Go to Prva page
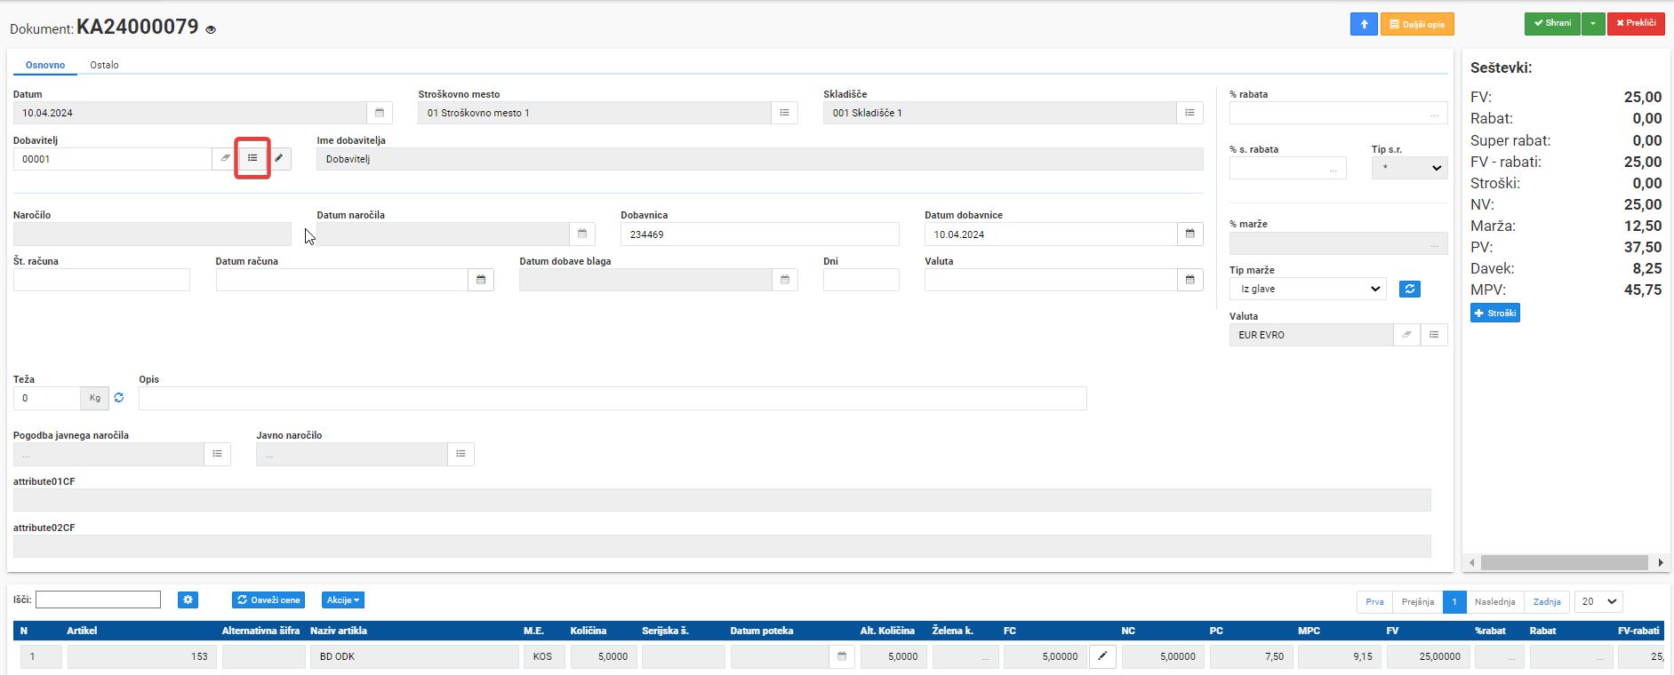The height and width of the screenshot is (675, 1674). (x=1374, y=601)
